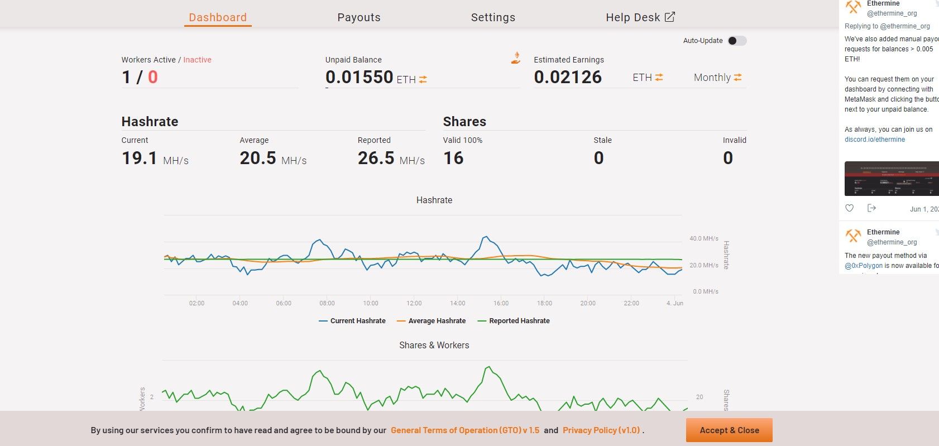
Task: Click the Help Desk external link icon
Action: point(670,17)
